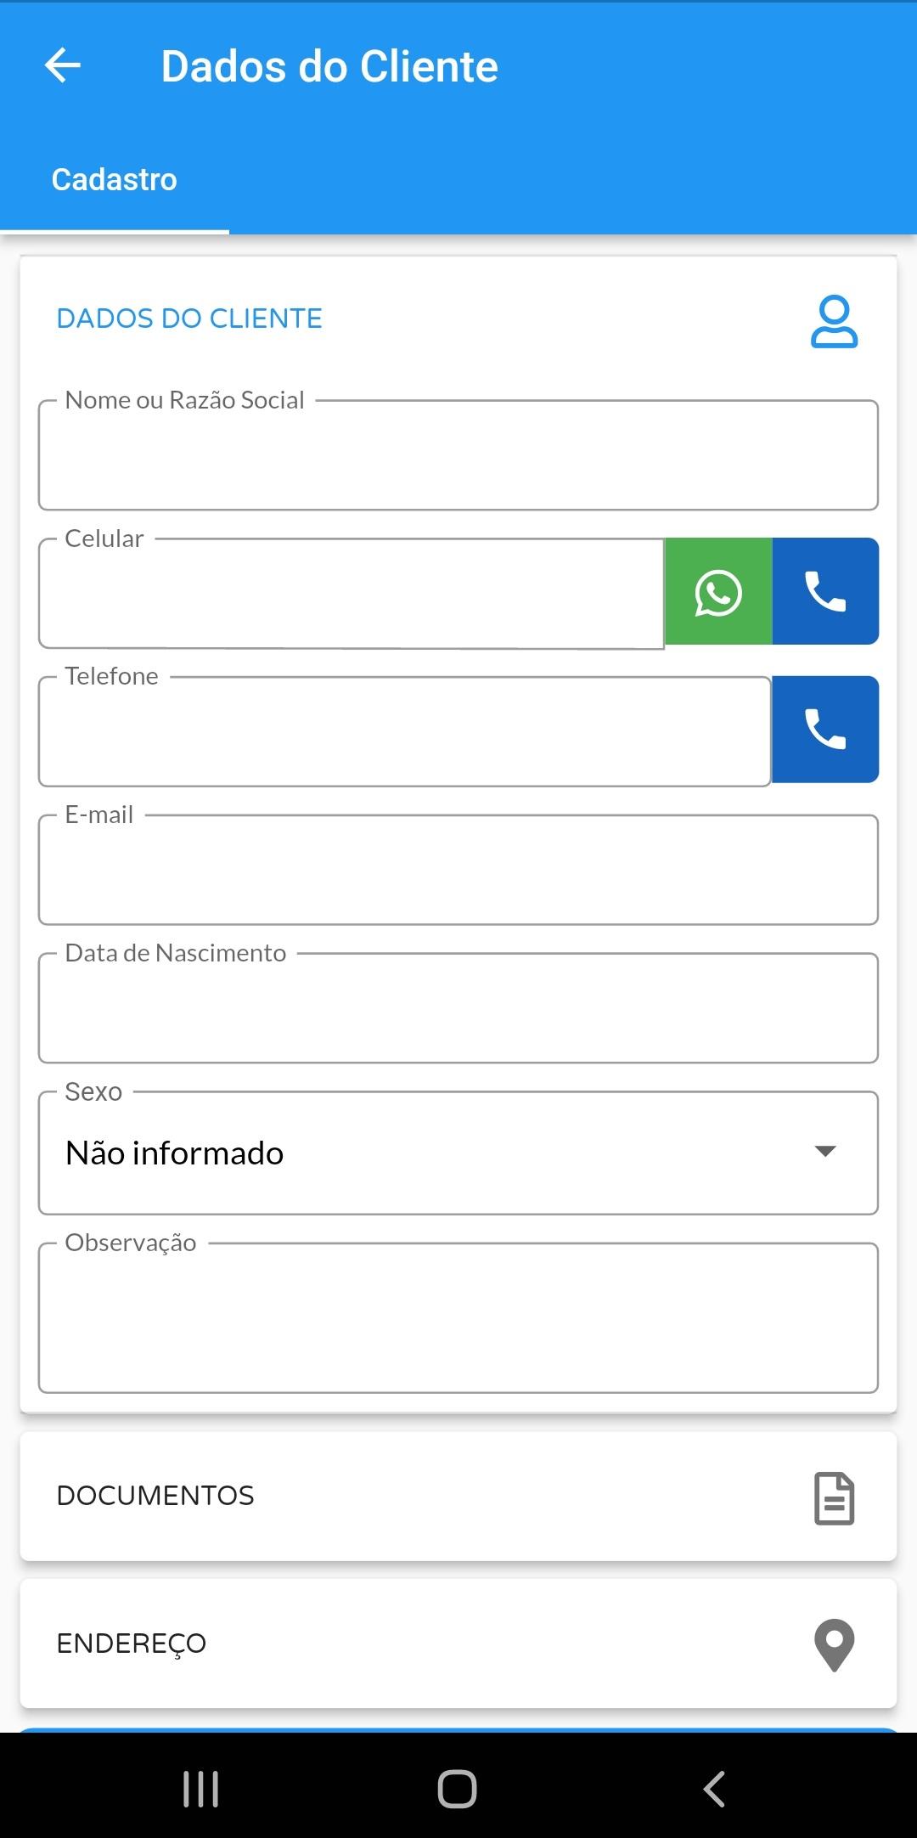Click inside the Observação text area
Image resolution: width=917 pixels, height=1838 pixels.
458,1318
